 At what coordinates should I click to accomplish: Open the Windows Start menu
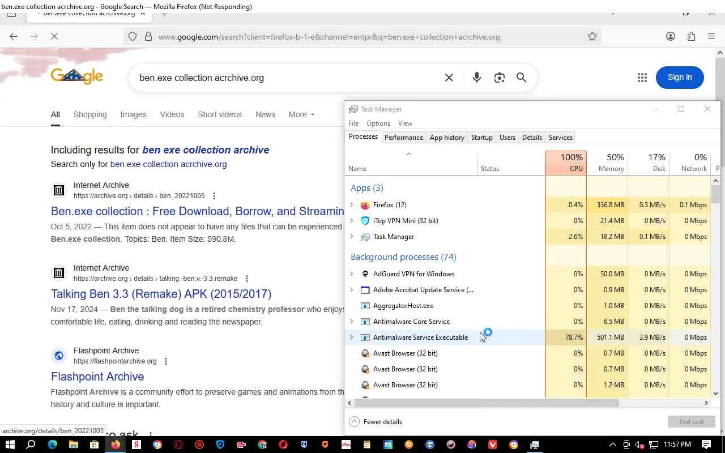(10, 445)
